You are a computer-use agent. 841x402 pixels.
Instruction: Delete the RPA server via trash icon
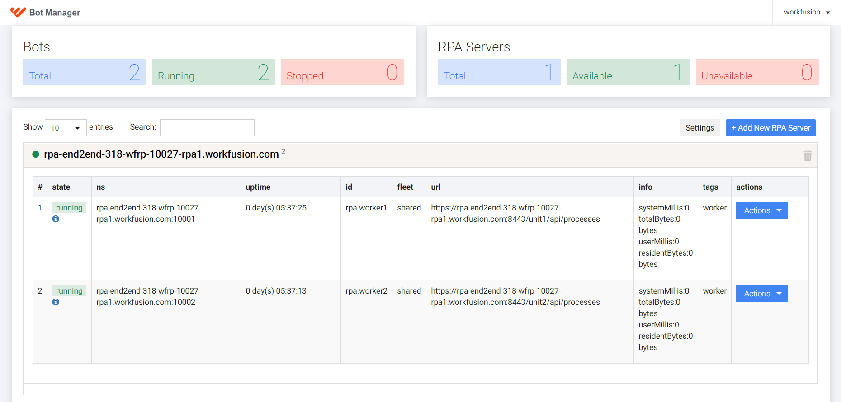pos(808,156)
